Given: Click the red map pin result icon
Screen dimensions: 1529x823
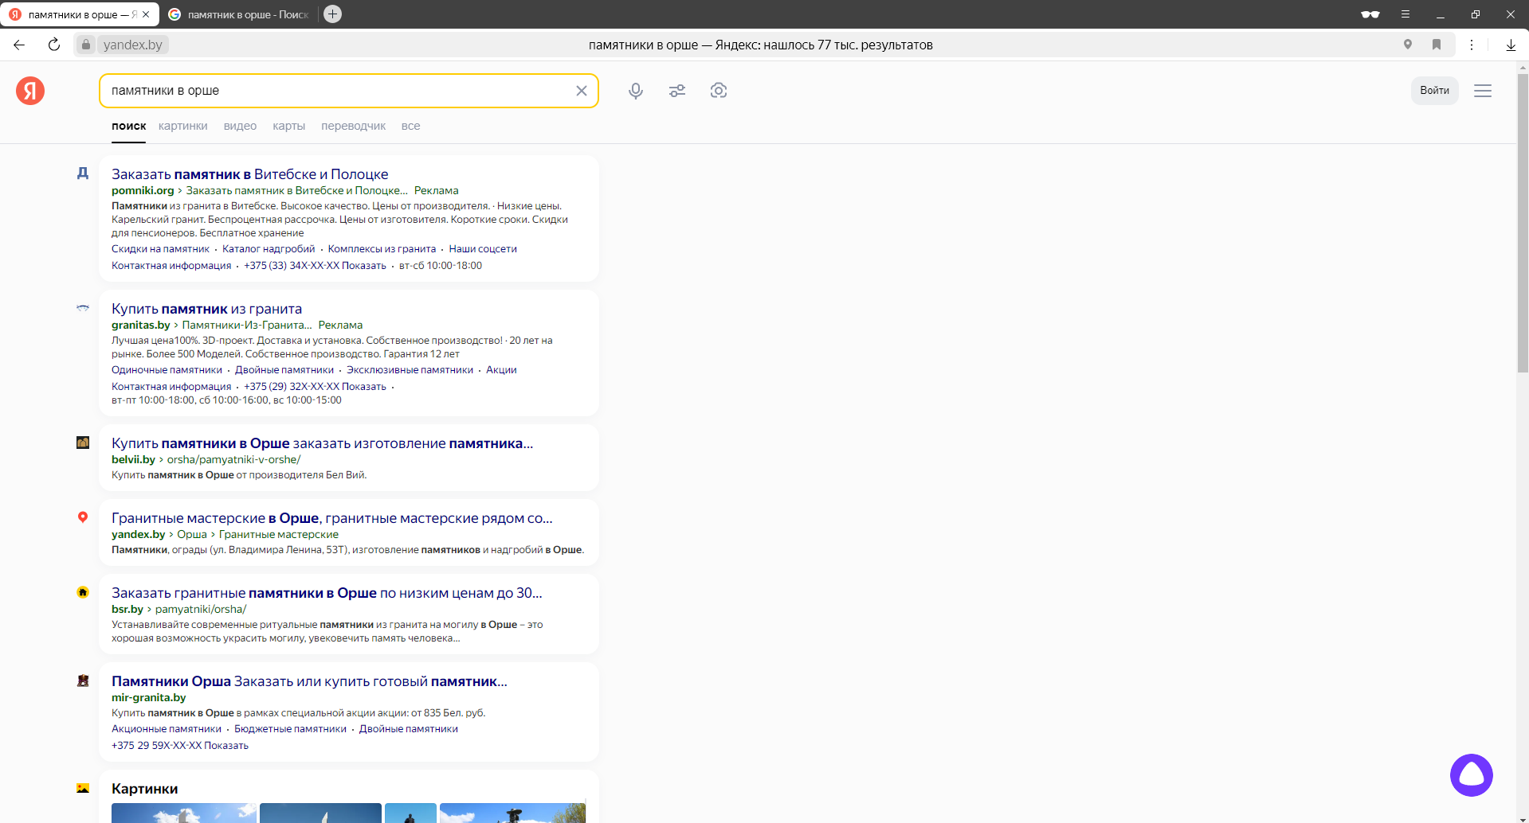Looking at the screenshot, I should click(x=83, y=517).
